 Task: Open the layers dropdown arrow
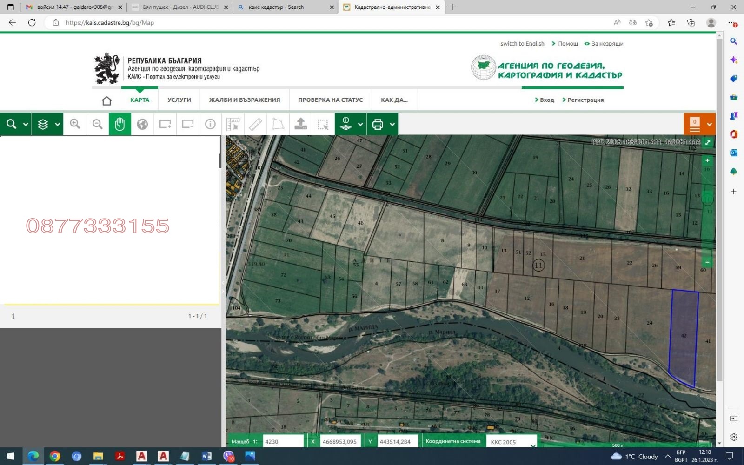click(57, 125)
